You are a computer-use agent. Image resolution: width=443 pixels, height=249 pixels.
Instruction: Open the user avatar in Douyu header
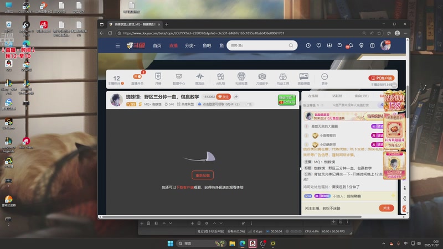(385, 45)
